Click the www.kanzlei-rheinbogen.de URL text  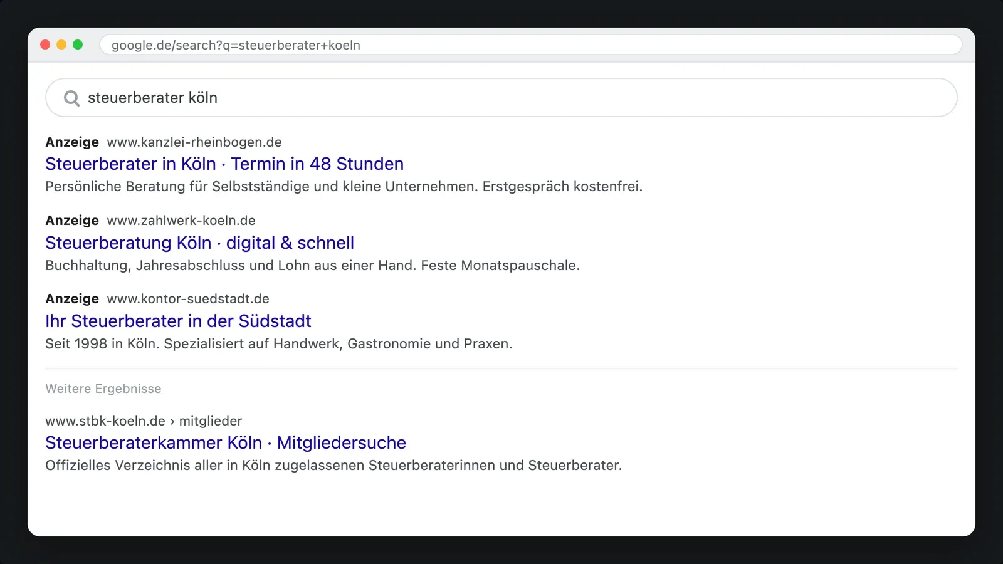pos(194,142)
